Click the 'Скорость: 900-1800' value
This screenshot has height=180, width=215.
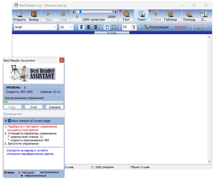[x=19, y=92]
